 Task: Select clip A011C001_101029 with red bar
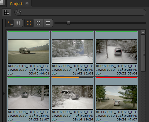(x=117, y=97)
